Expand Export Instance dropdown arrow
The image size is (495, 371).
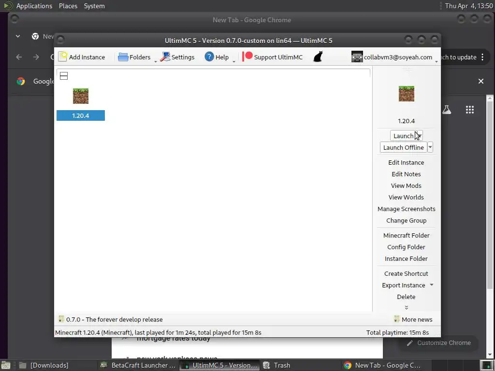tap(432, 285)
